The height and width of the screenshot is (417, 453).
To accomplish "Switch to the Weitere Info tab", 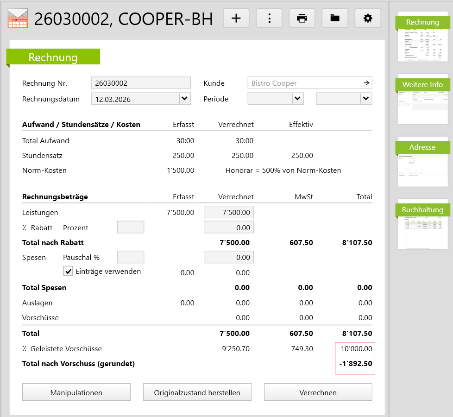I will (422, 85).
